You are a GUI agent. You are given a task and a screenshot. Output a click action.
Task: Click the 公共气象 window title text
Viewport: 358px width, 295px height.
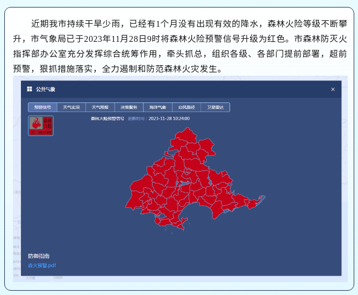(x=46, y=89)
